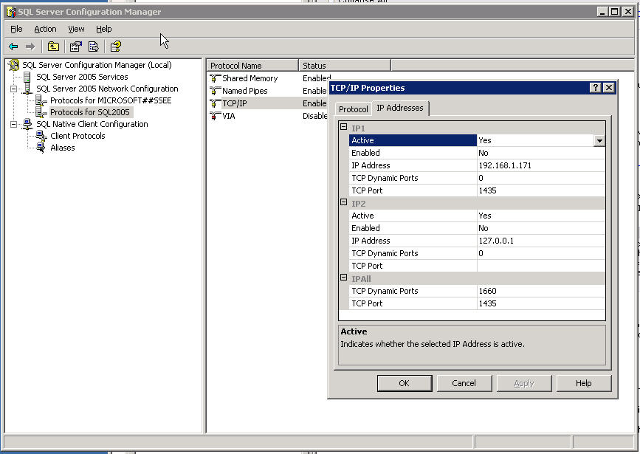This screenshot has height=454, width=640.
Task: Click the IP1 TCP Port value 1435
Action: click(541, 190)
